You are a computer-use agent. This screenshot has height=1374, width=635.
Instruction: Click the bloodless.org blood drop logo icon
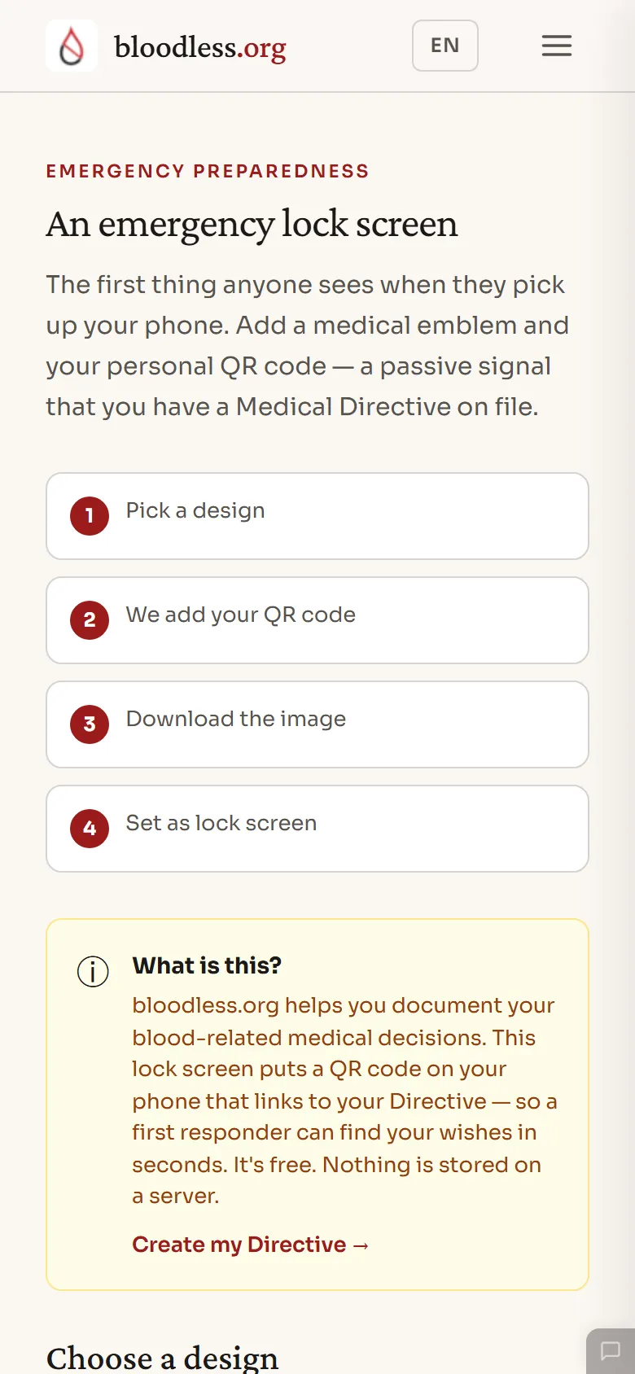tap(72, 46)
